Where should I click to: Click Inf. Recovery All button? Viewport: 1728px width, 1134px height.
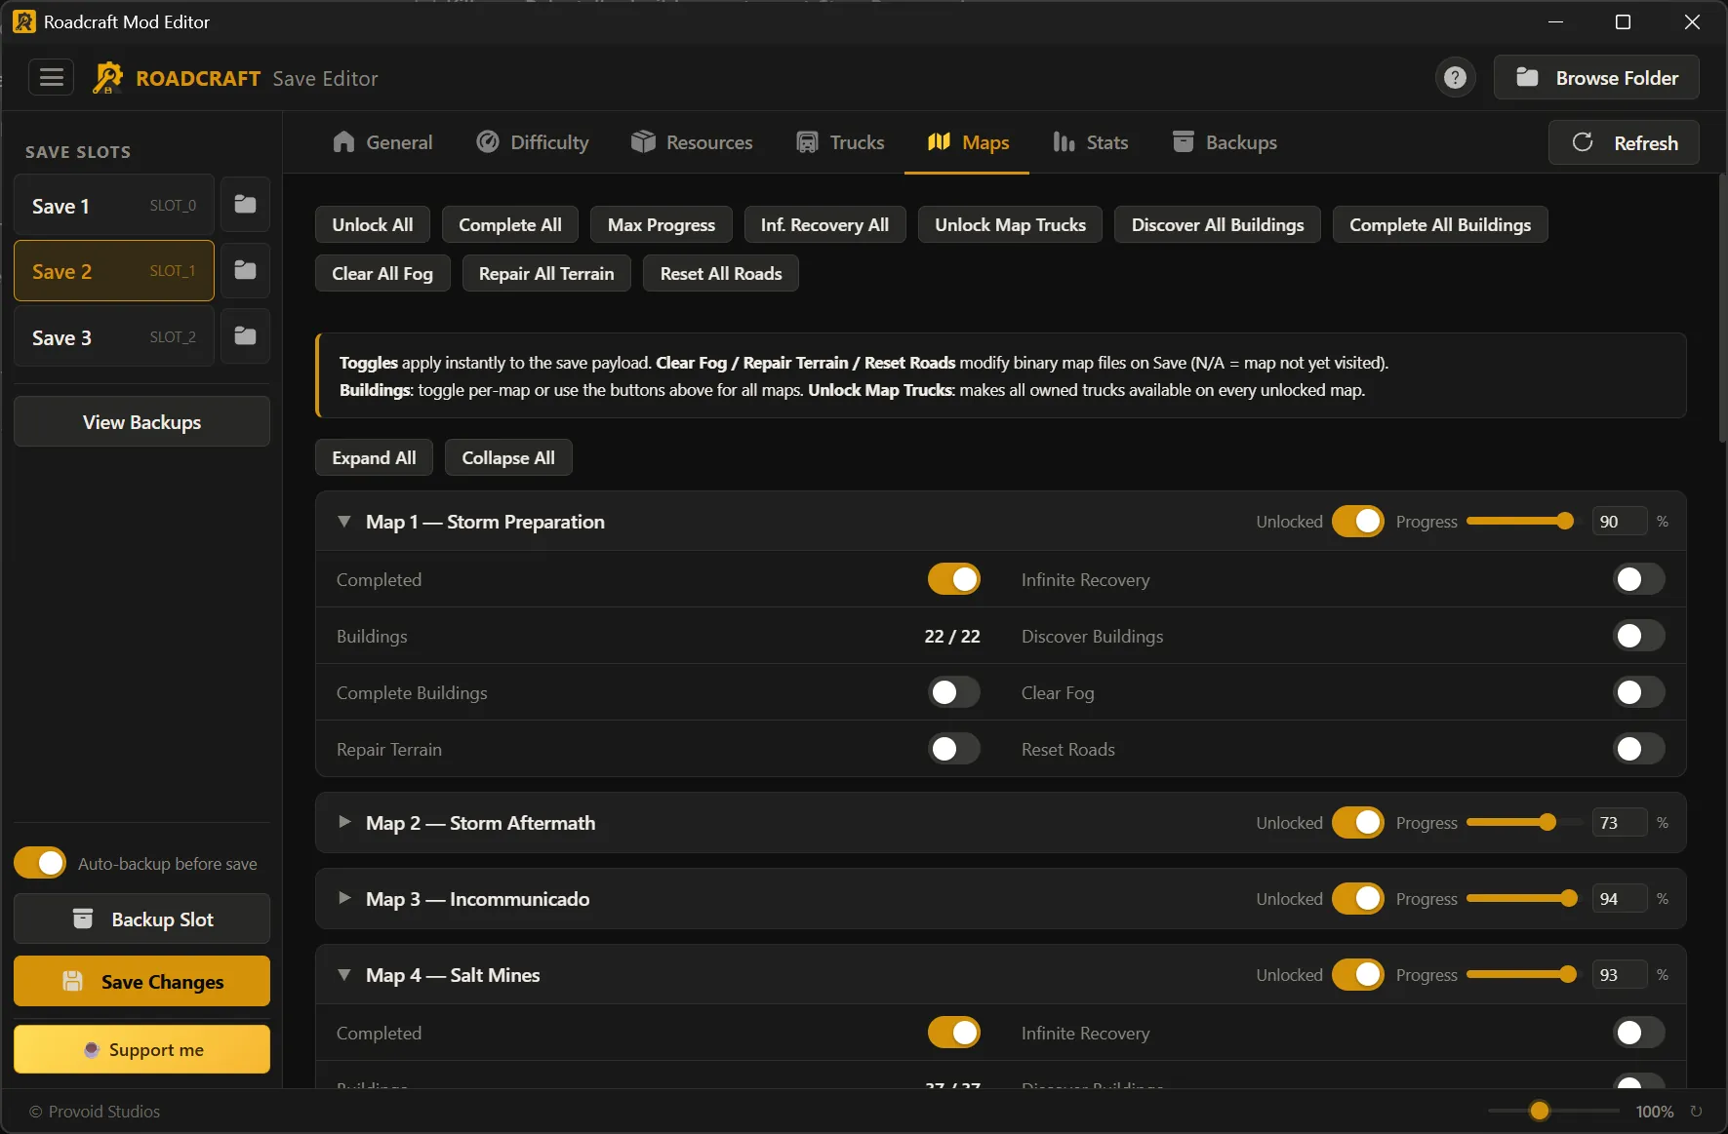point(824,224)
